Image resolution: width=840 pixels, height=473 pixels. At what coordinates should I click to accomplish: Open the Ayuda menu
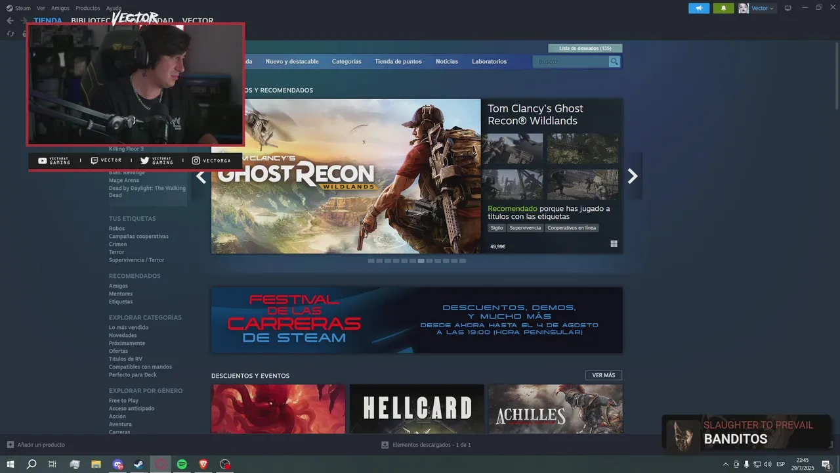[114, 9]
